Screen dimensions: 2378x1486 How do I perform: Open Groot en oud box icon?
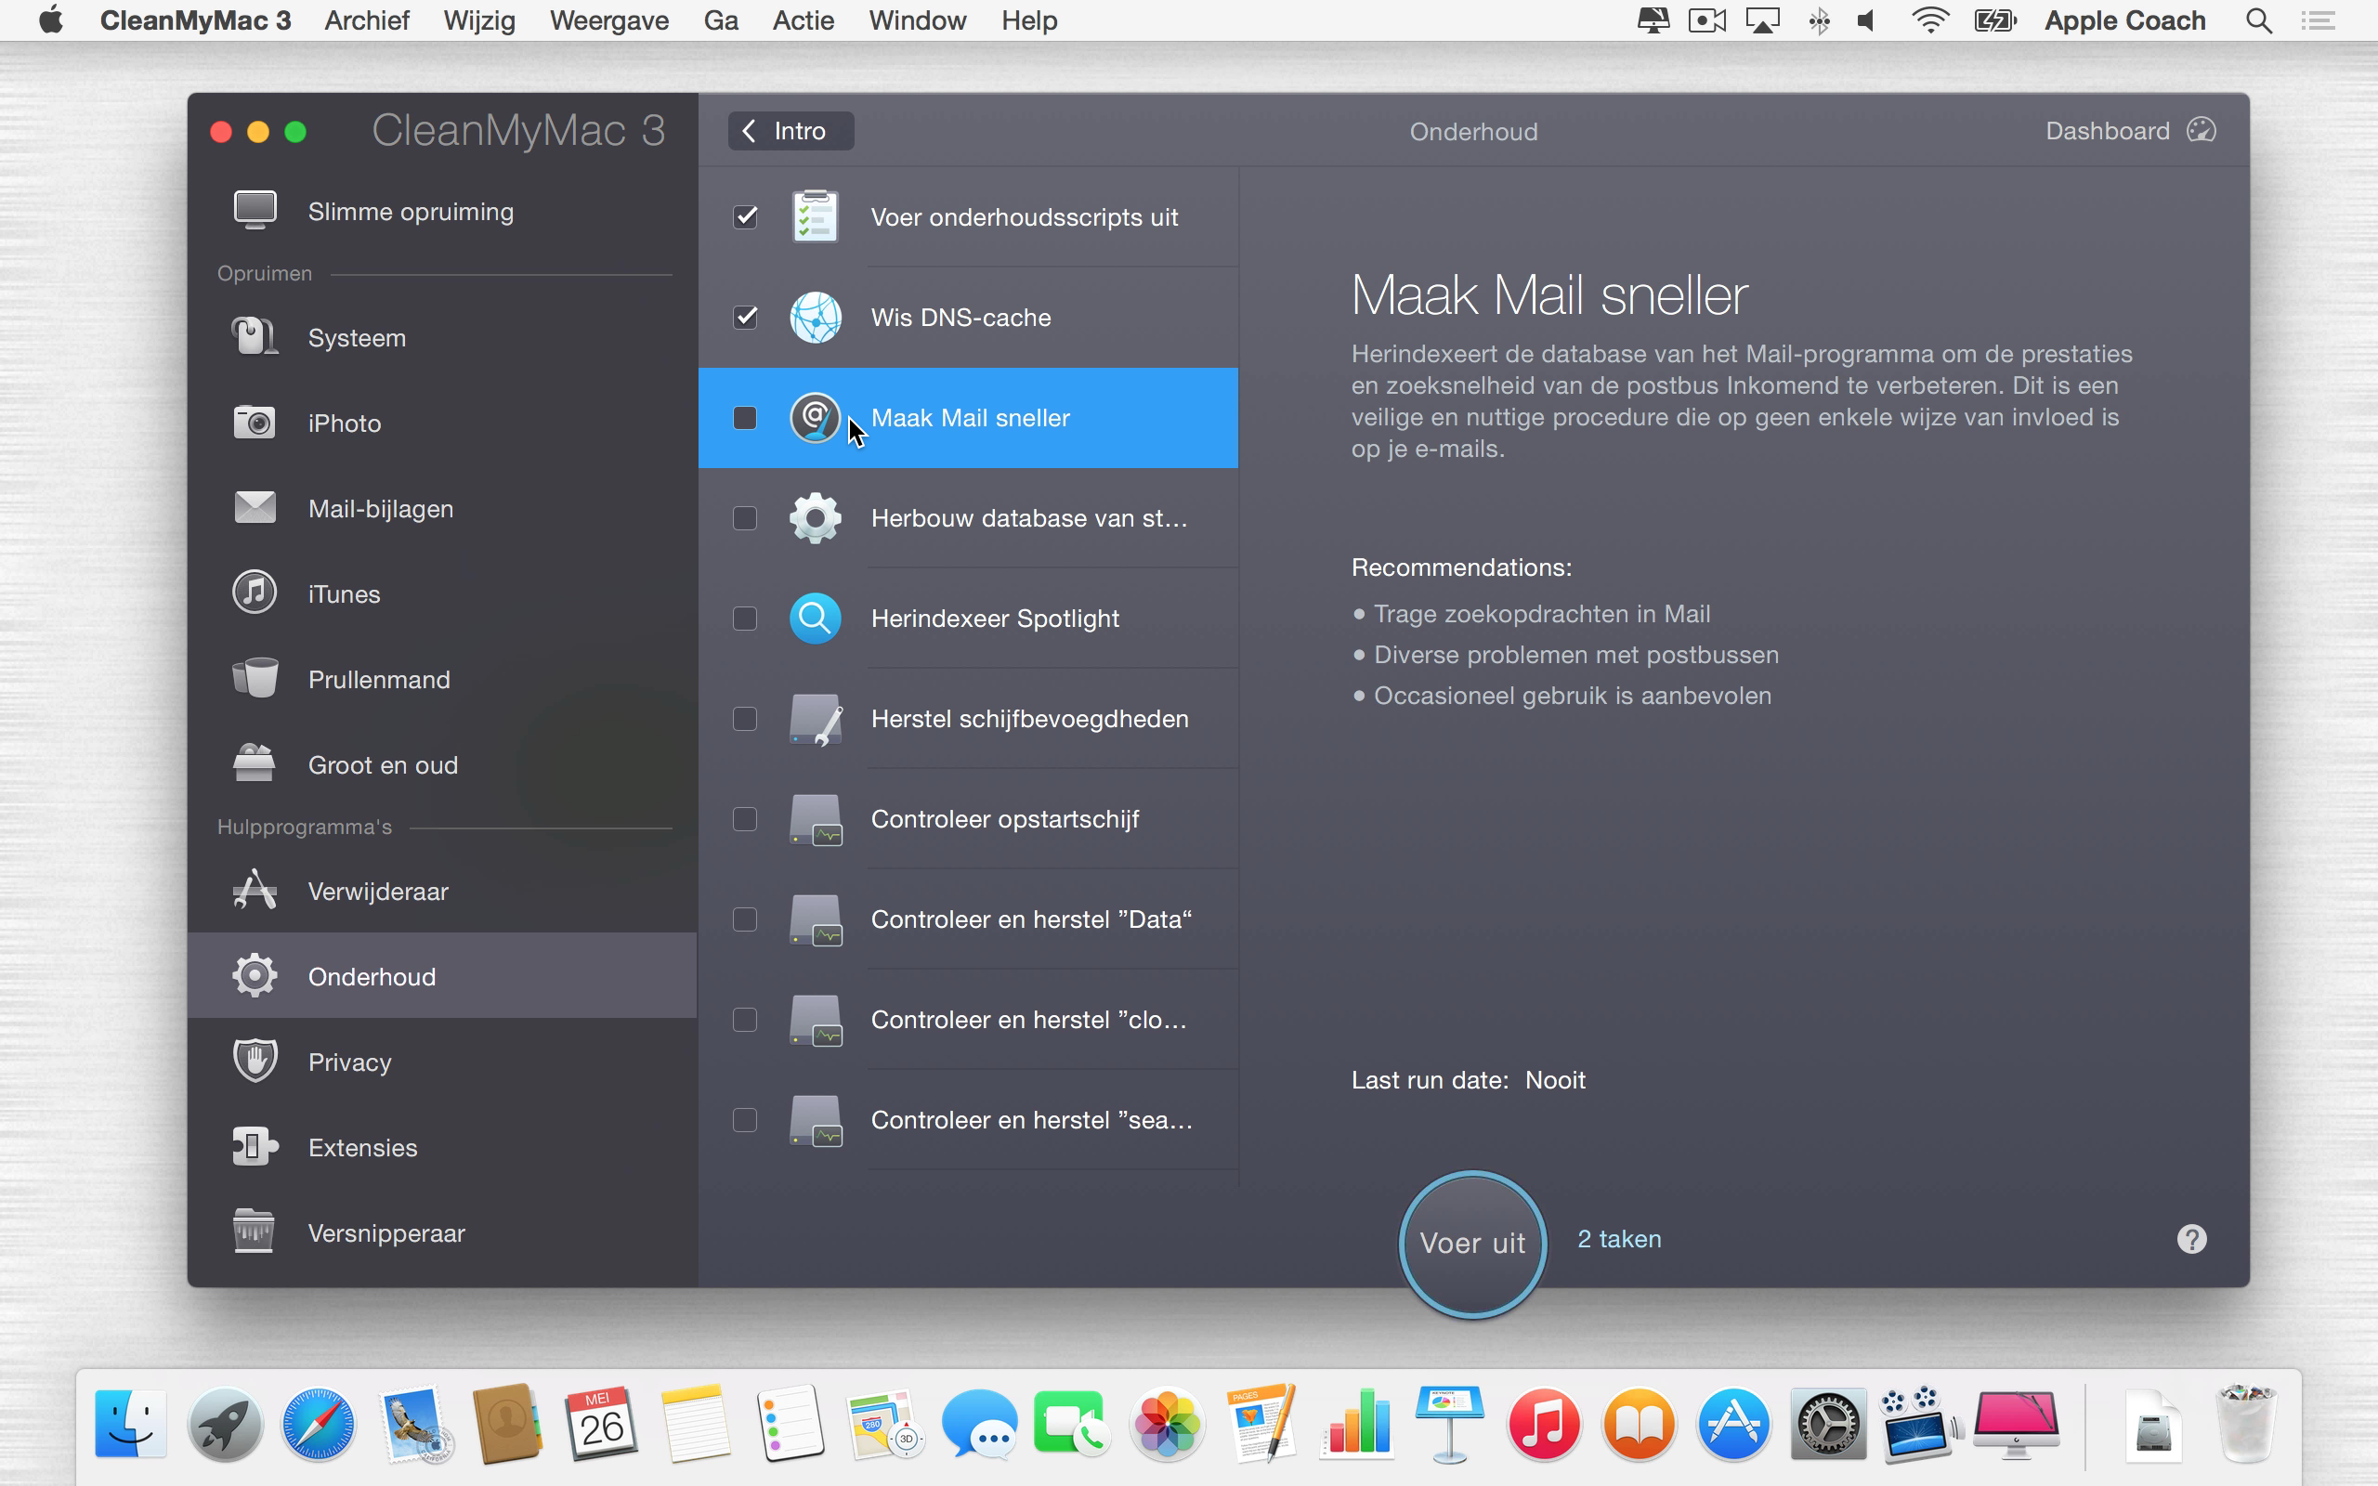[x=255, y=764]
